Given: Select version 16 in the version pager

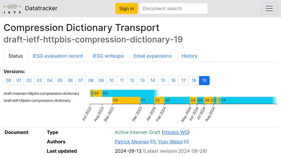Looking at the screenshot, I should click(x=173, y=80).
